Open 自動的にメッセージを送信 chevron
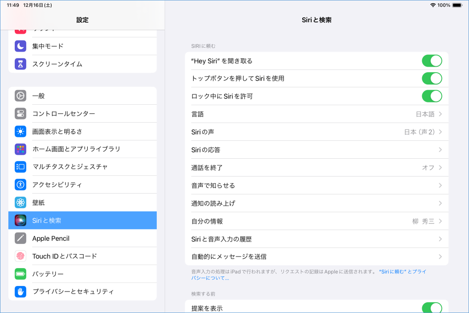Viewport: 469px width, 313px height. (x=440, y=256)
